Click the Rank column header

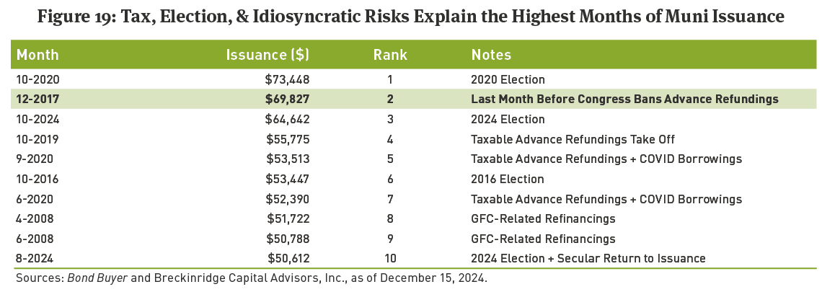(390, 55)
